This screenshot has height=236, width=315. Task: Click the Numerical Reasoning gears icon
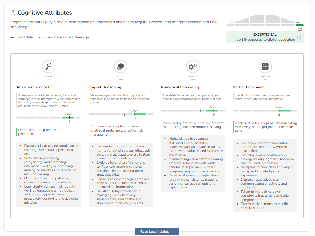(193, 66)
